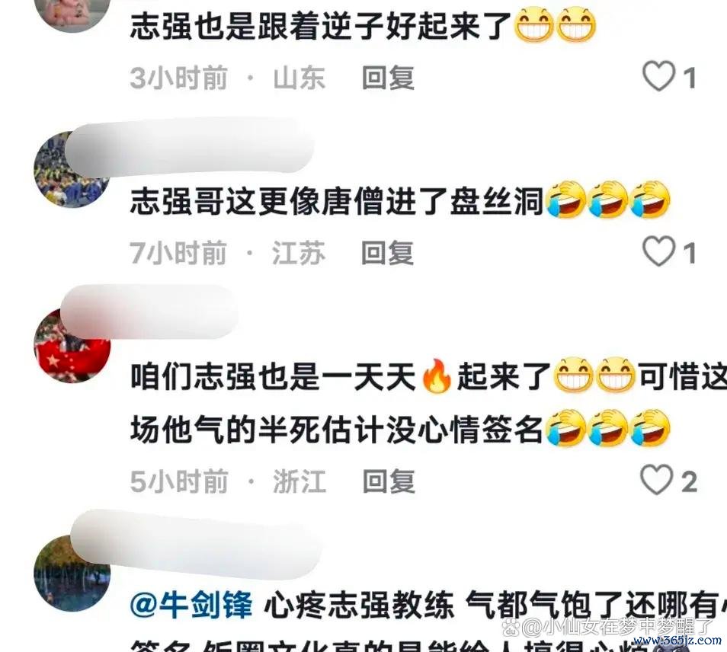The height and width of the screenshot is (652, 727).
Task: Reply to the 3小时前 山东 comment
Action: (388, 78)
